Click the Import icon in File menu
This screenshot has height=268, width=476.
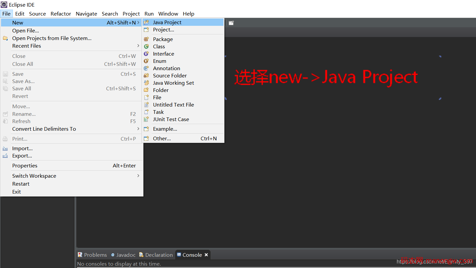[x=5, y=149]
